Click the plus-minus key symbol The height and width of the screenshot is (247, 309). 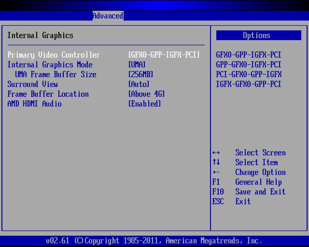216,172
